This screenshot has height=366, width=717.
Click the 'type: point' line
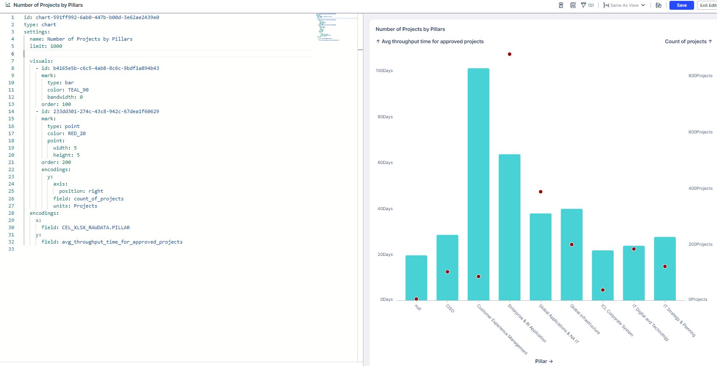point(63,126)
